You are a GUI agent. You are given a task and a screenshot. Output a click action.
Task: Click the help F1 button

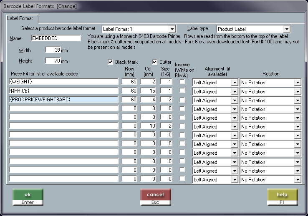(282, 197)
